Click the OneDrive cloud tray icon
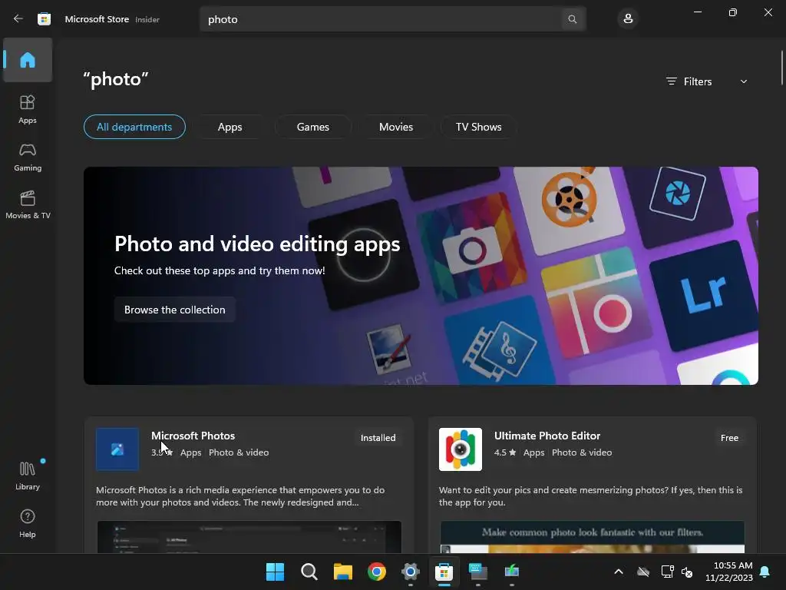 coord(643,572)
